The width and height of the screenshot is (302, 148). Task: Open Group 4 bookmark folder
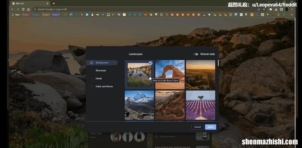coord(56,15)
